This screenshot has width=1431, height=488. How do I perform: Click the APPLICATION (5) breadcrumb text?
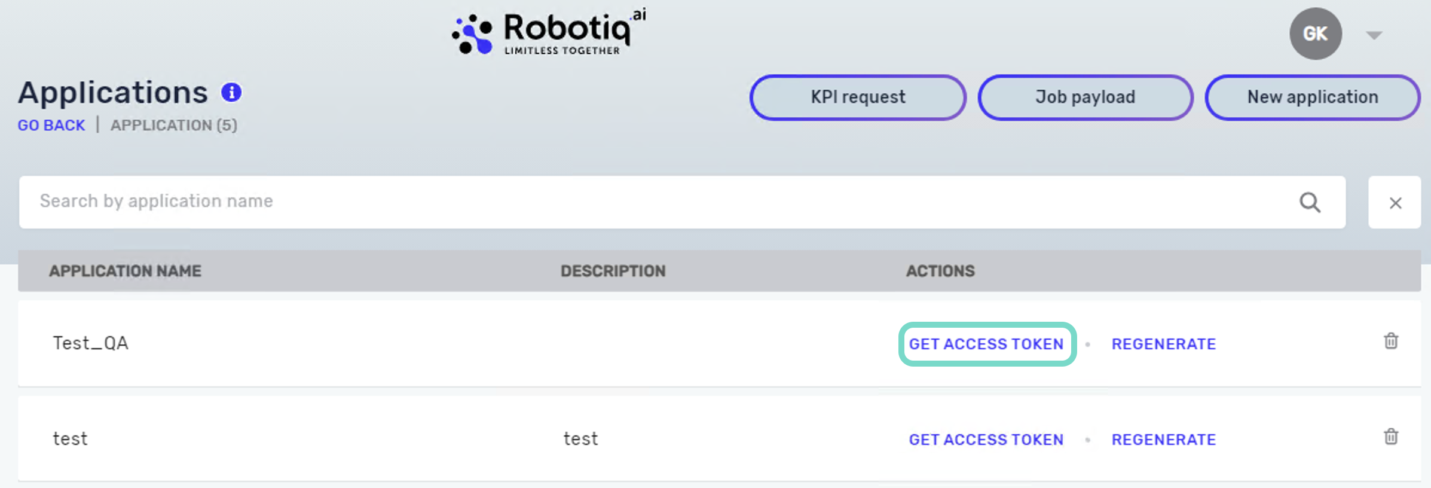pos(174,126)
